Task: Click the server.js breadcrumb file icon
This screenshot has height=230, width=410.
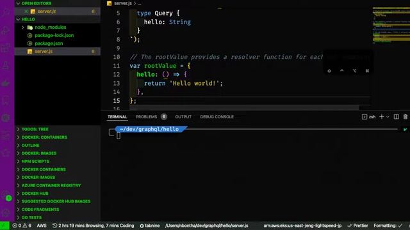Action: [110, 3]
